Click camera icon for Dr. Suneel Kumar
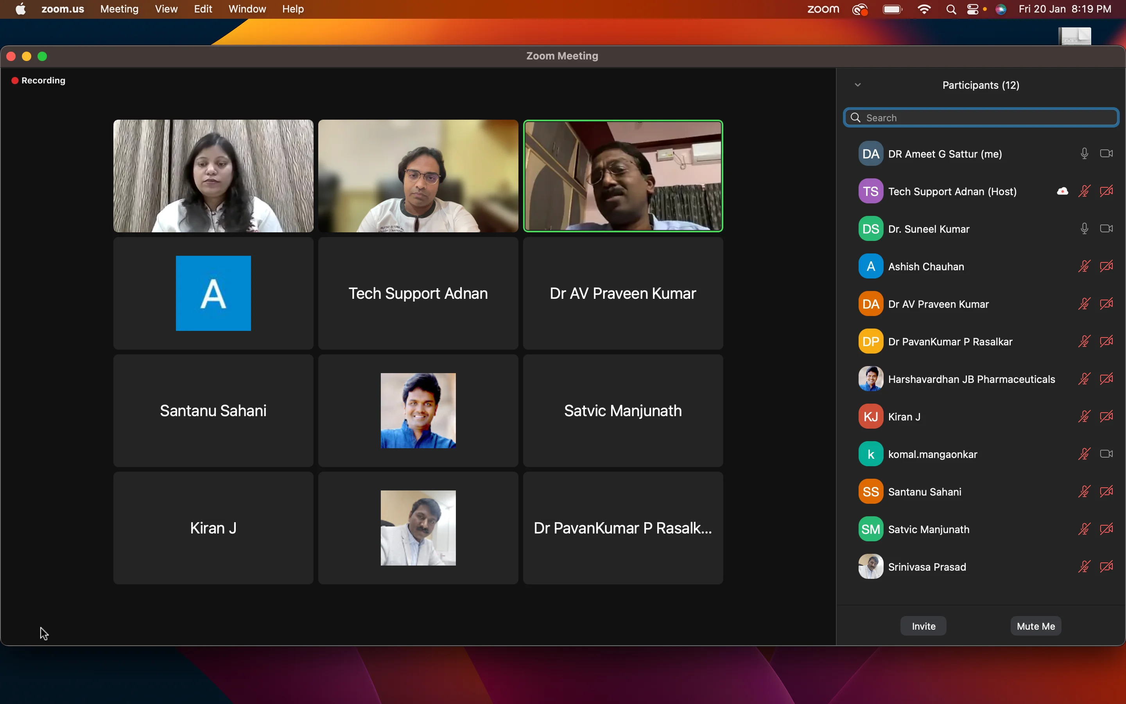The image size is (1126, 704). pyautogui.click(x=1106, y=229)
